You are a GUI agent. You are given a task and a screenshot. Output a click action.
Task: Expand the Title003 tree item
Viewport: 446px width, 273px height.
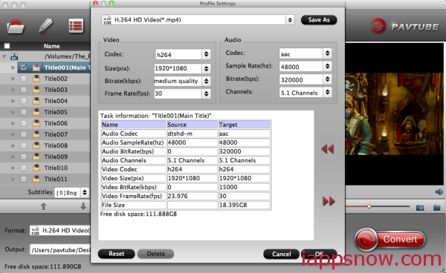coord(13,90)
